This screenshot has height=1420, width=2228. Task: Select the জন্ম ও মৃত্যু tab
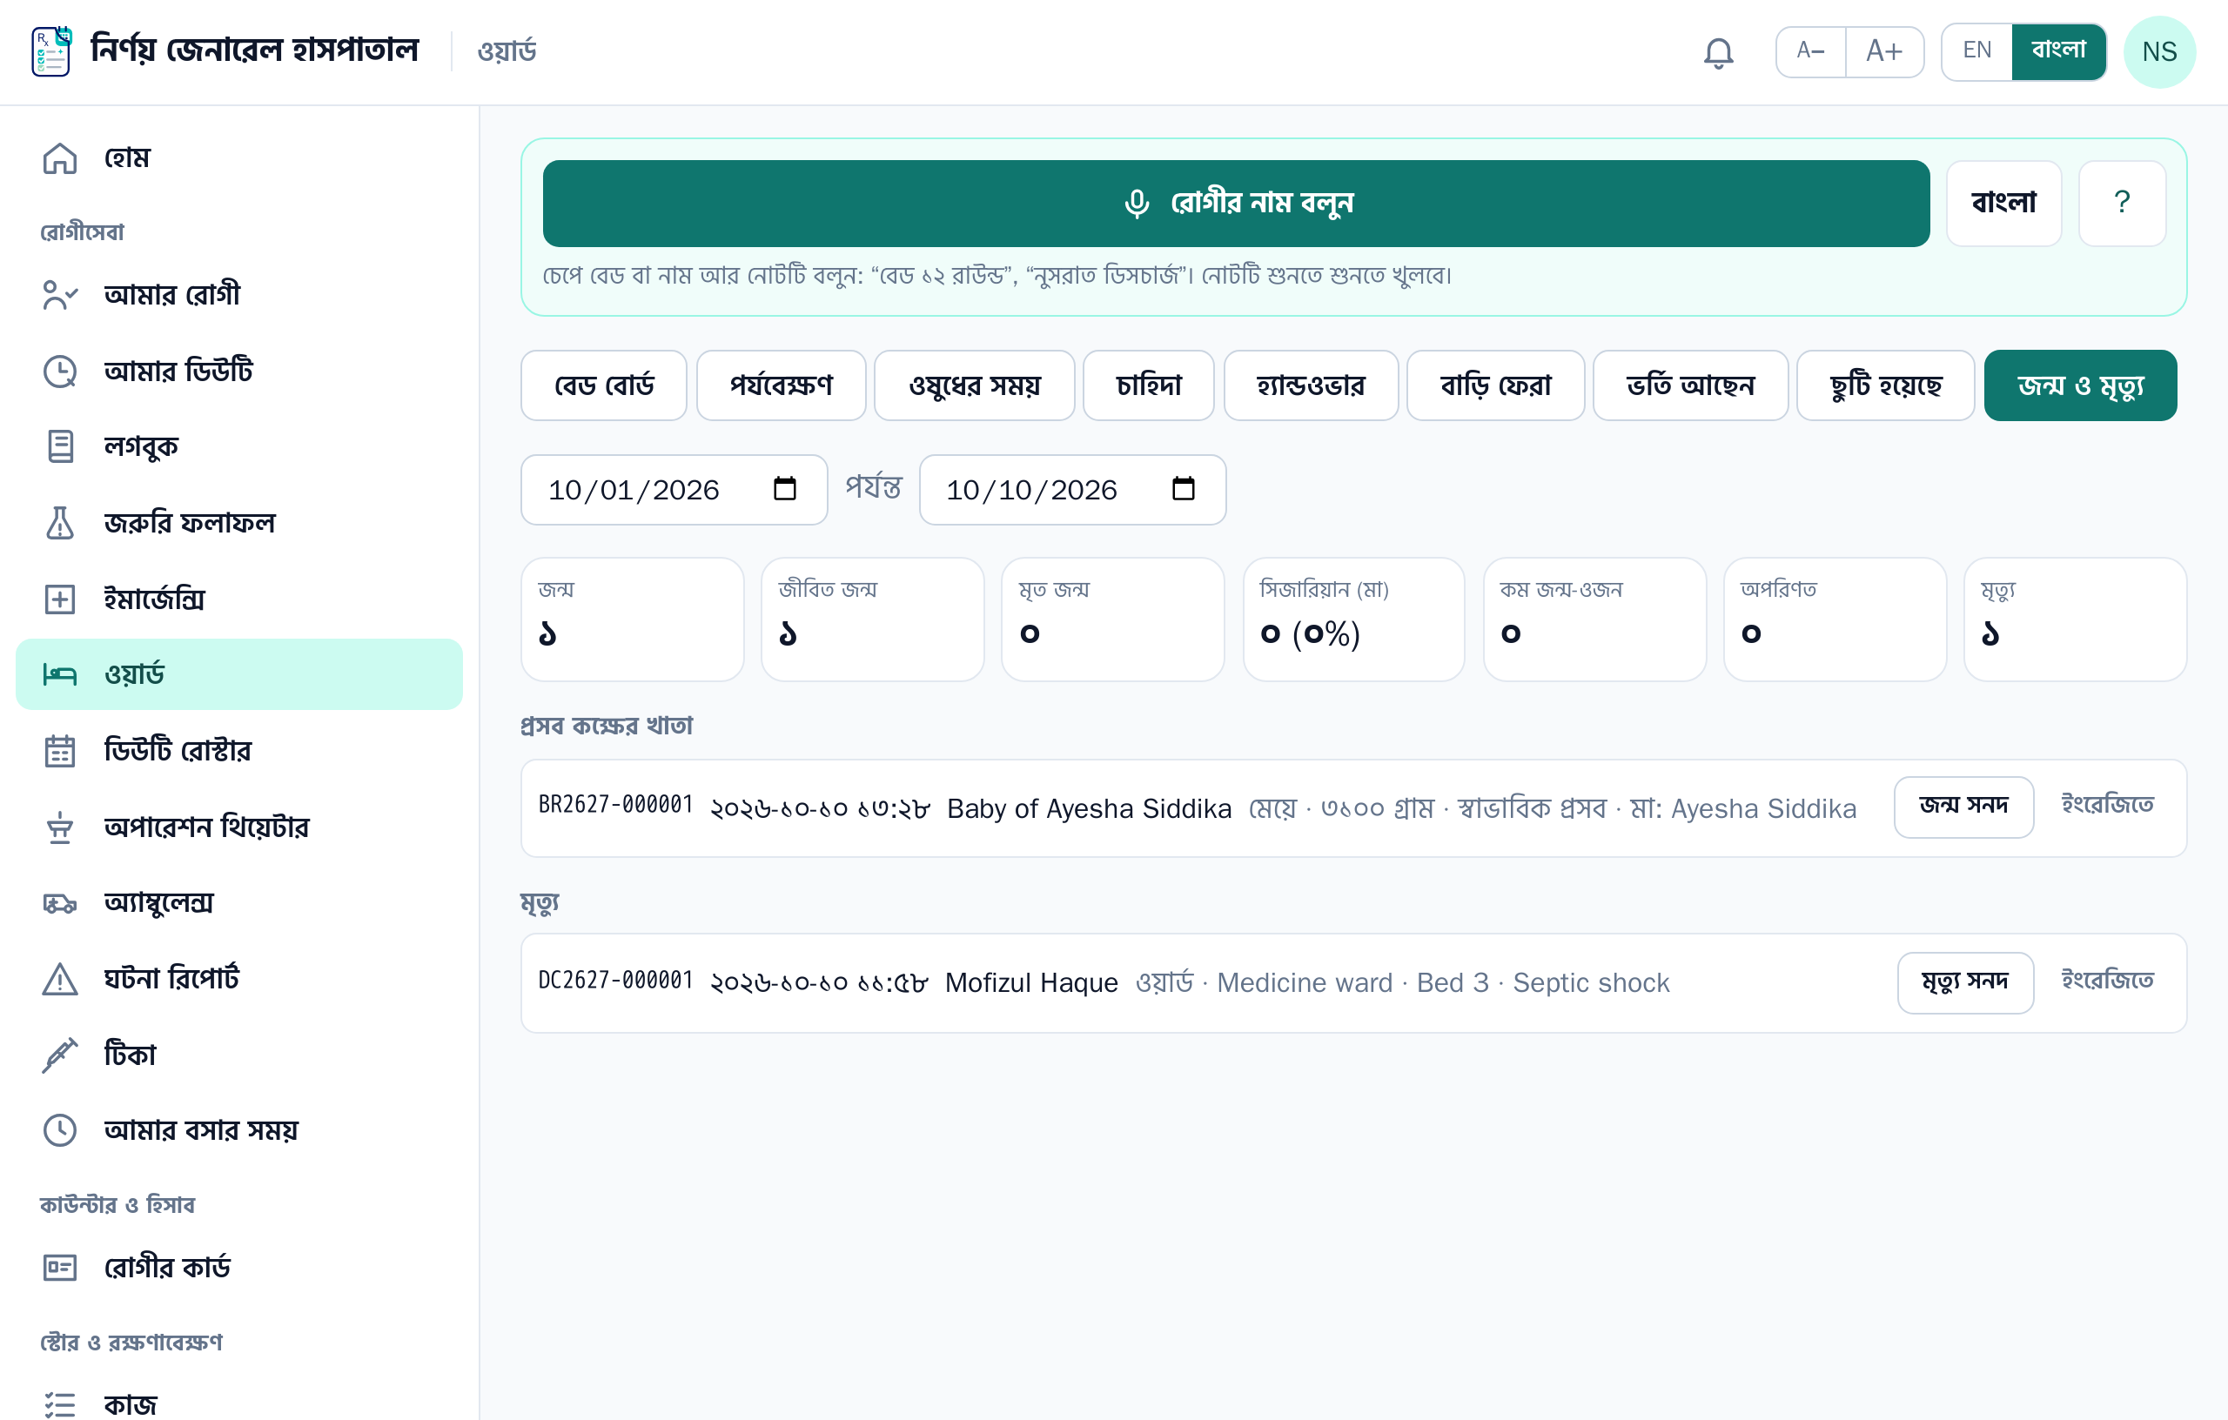(2080, 385)
